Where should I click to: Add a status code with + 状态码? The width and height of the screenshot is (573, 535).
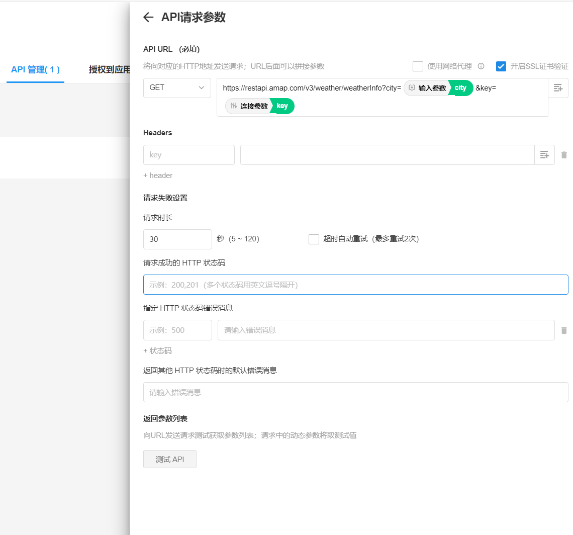(157, 351)
